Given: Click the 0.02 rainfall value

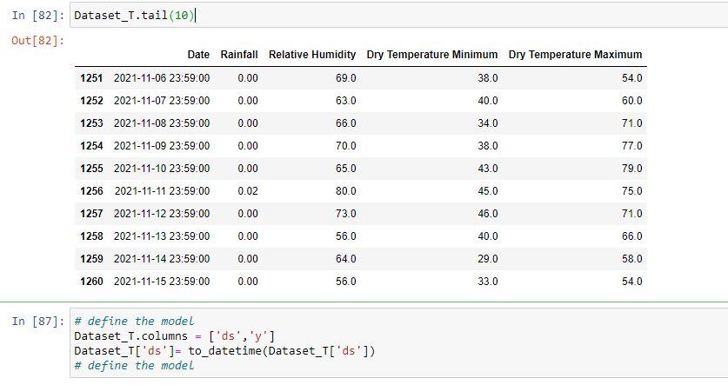Looking at the screenshot, I should tap(248, 191).
